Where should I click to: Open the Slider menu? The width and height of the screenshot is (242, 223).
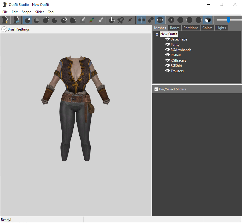coord(40,12)
